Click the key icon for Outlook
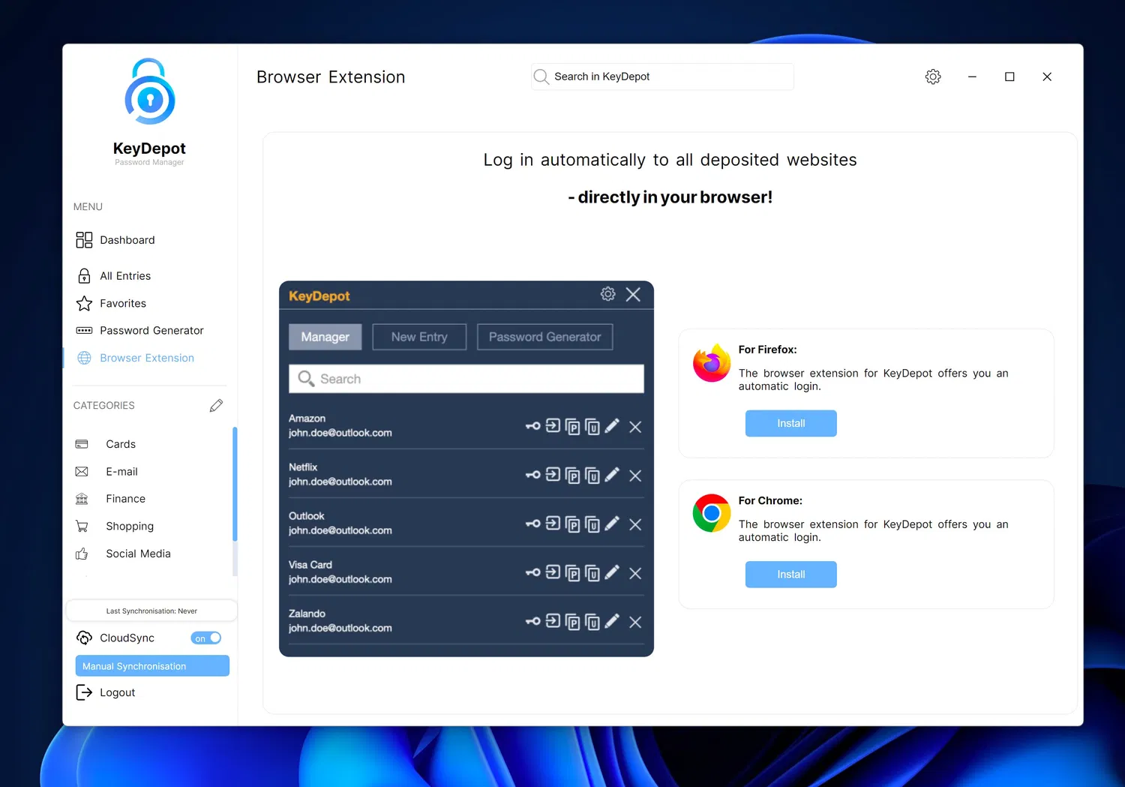The height and width of the screenshot is (787, 1125). [532, 524]
